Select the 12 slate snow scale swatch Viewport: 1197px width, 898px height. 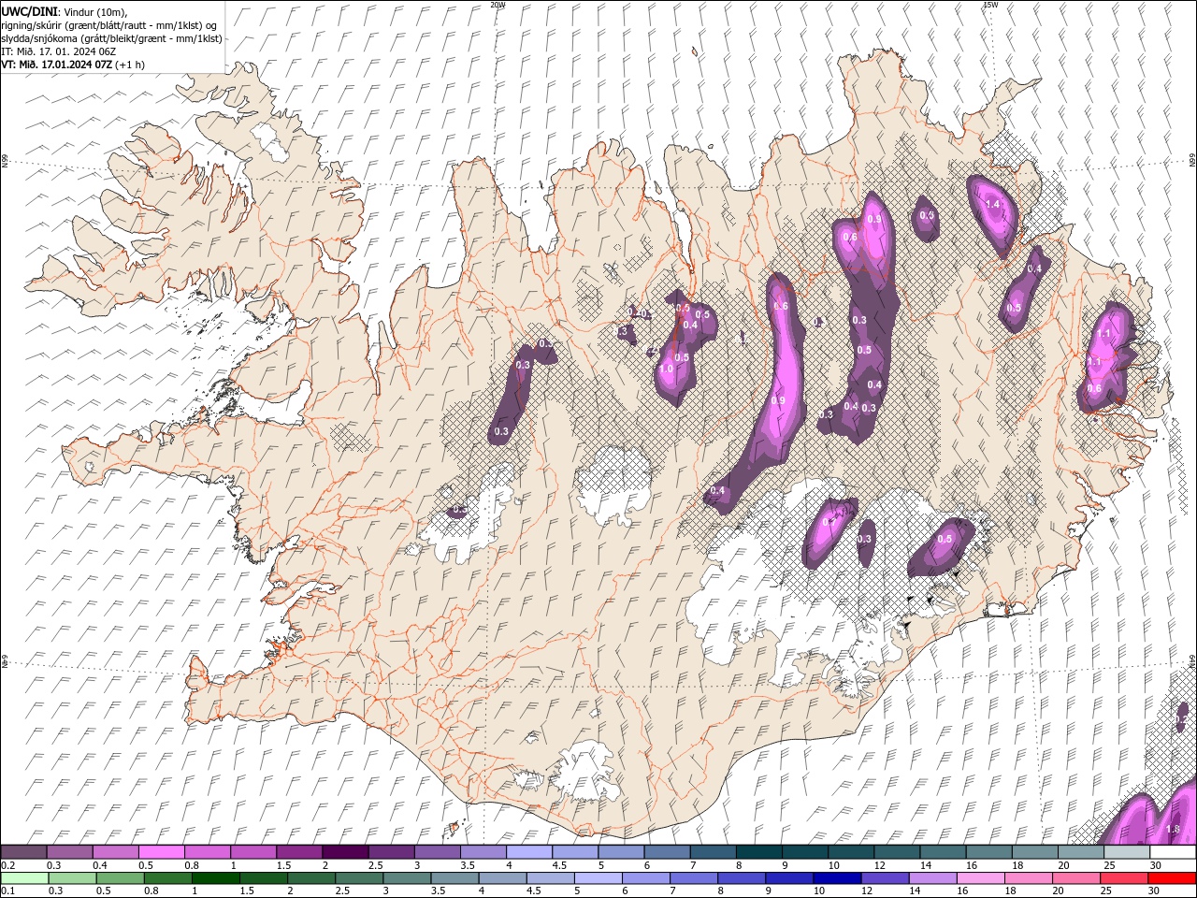898,852
